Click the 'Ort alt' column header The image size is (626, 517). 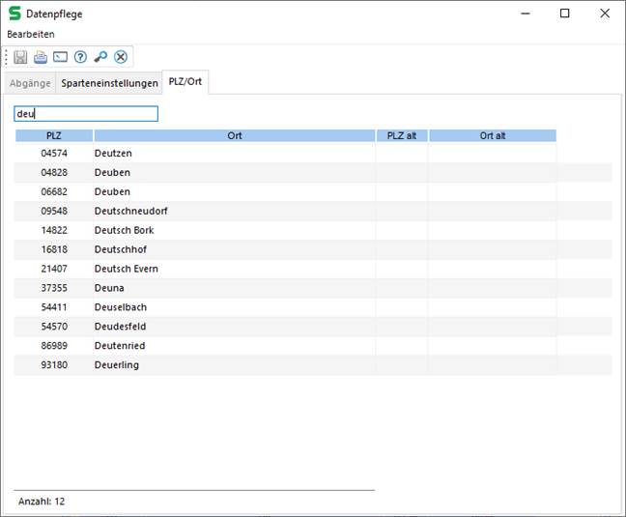click(493, 136)
